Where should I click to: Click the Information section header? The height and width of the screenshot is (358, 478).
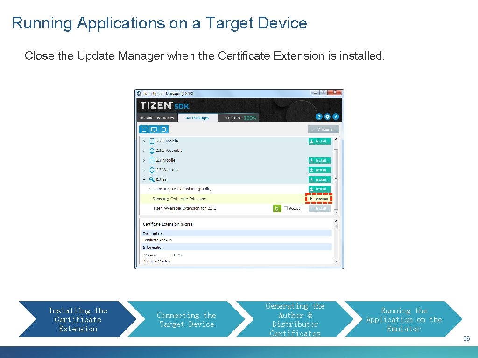(237, 247)
